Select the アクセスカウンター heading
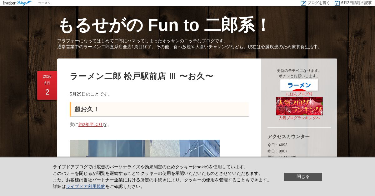 [x=289, y=136]
